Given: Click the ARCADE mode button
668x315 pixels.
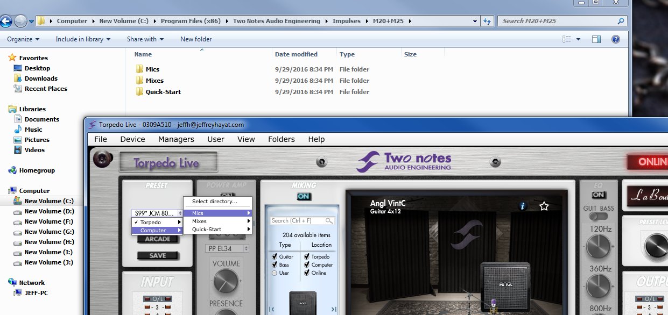Looking at the screenshot, I should pyautogui.click(x=158, y=239).
